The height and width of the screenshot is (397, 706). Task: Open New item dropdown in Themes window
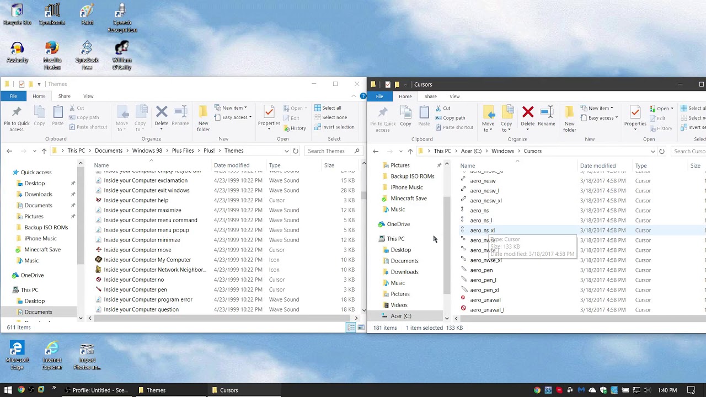[231, 108]
